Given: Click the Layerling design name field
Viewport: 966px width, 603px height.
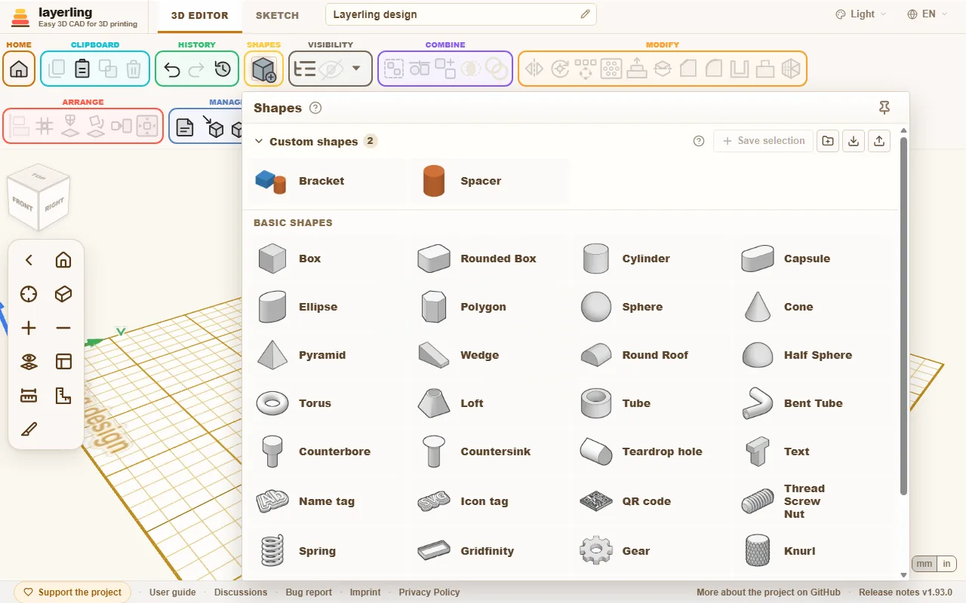Looking at the screenshot, I should 461,14.
